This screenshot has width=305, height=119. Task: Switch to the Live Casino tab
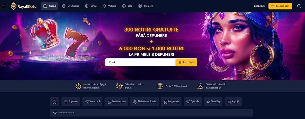pyautogui.click(x=70, y=6)
